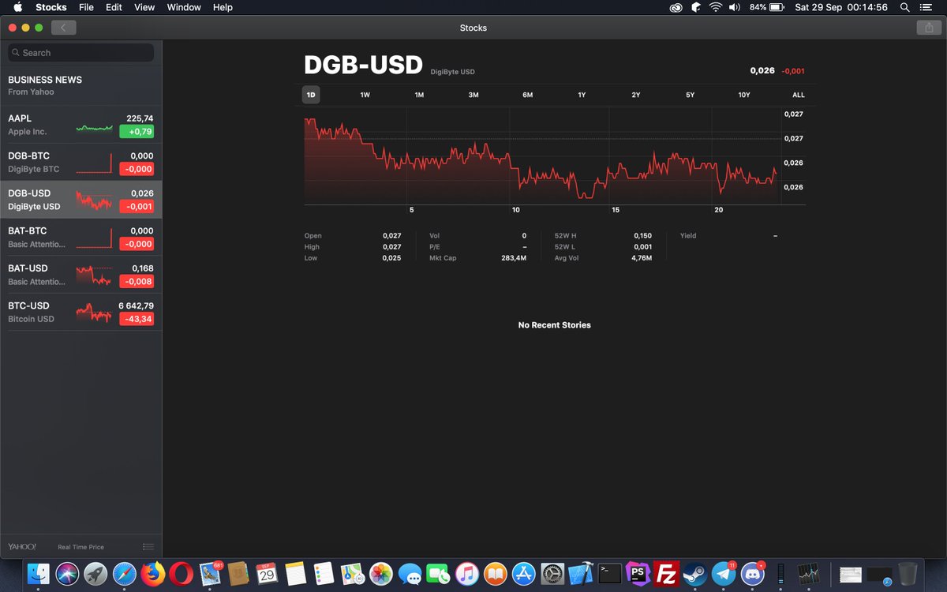Screen dimensions: 947x592
Task: Open Launchpad rocket icon in Dock
Action: click(x=95, y=574)
